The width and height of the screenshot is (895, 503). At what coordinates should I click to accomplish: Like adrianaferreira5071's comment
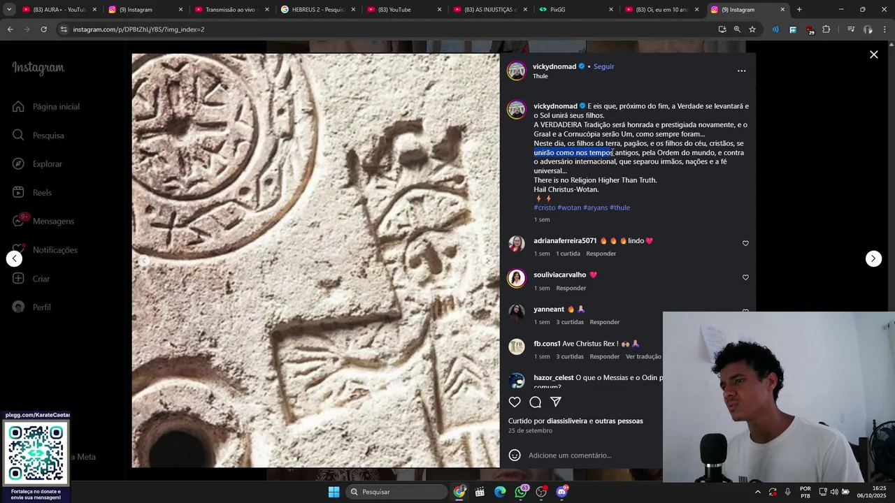pos(745,243)
